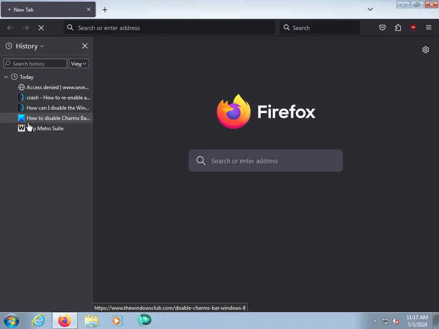Collapse the Today history folder
Image resolution: width=439 pixels, height=329 pixels.
[x=6, y=77]
